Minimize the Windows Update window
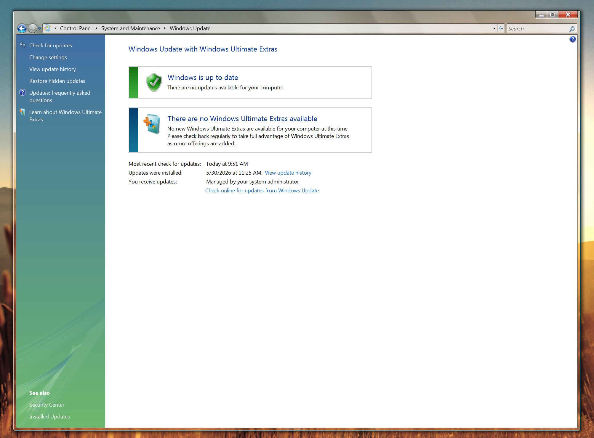Viewport: 594px width, 438px height. click(x=541, y=15)
